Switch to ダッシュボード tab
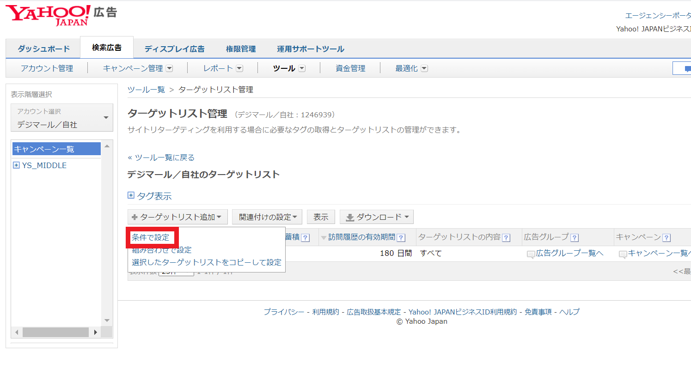This screenshot has width=691, height=381. click(43, 49)
